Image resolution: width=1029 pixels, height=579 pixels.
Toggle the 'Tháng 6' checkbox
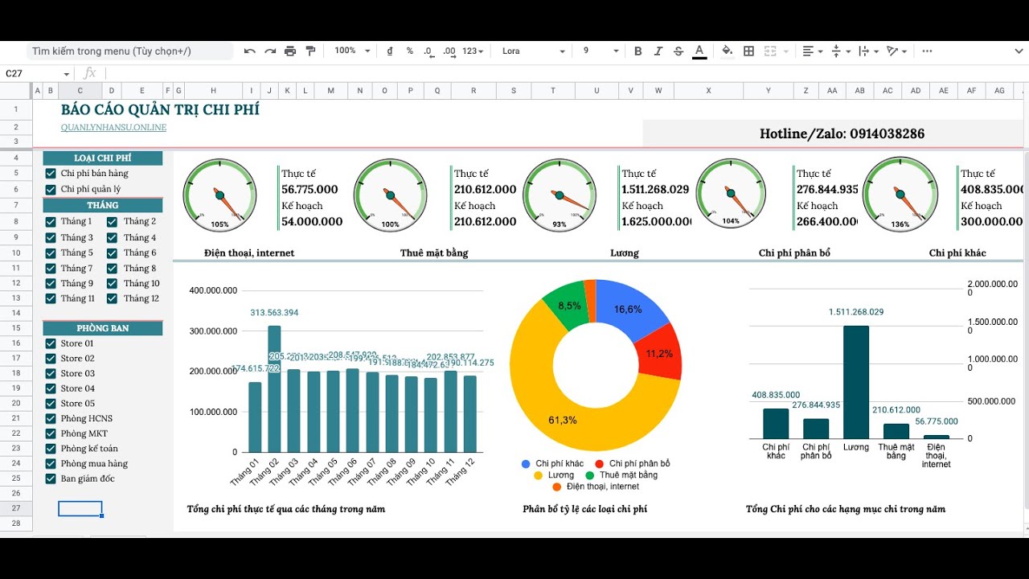pyautogui.click(x=113, y=253)
